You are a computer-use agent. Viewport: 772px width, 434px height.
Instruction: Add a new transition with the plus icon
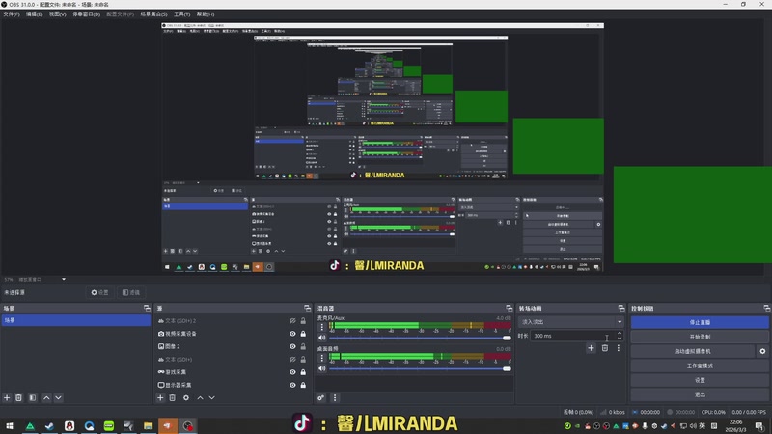(591, 348)
